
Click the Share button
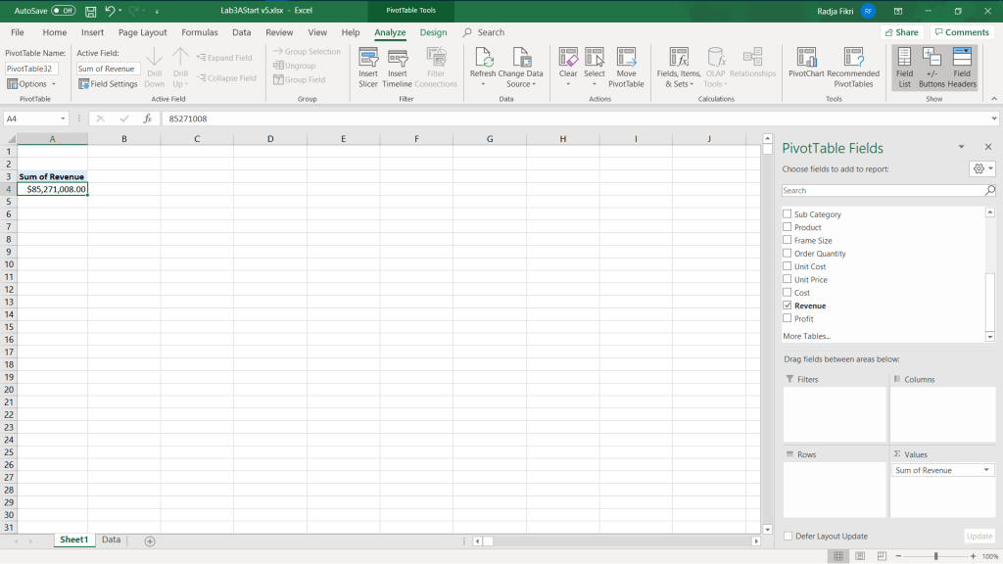(900, 32)
